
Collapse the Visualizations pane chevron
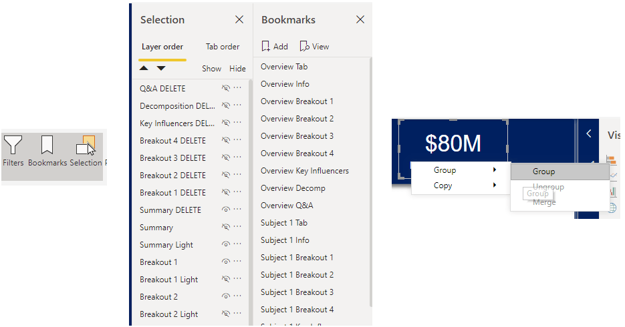[589, 133]
